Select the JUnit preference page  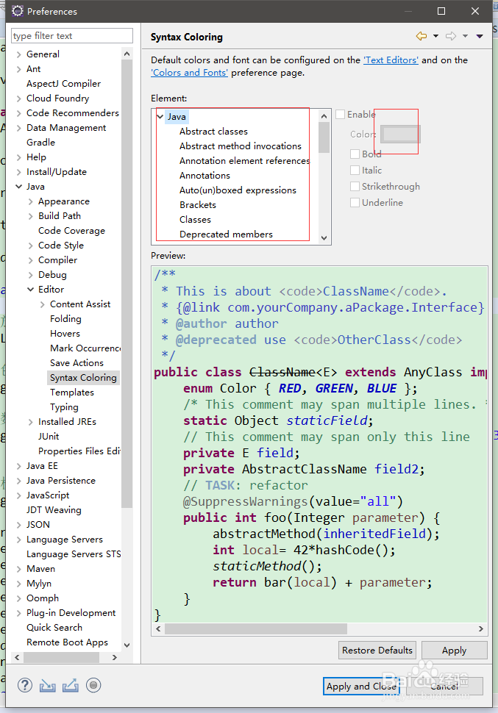coord(49,437)
